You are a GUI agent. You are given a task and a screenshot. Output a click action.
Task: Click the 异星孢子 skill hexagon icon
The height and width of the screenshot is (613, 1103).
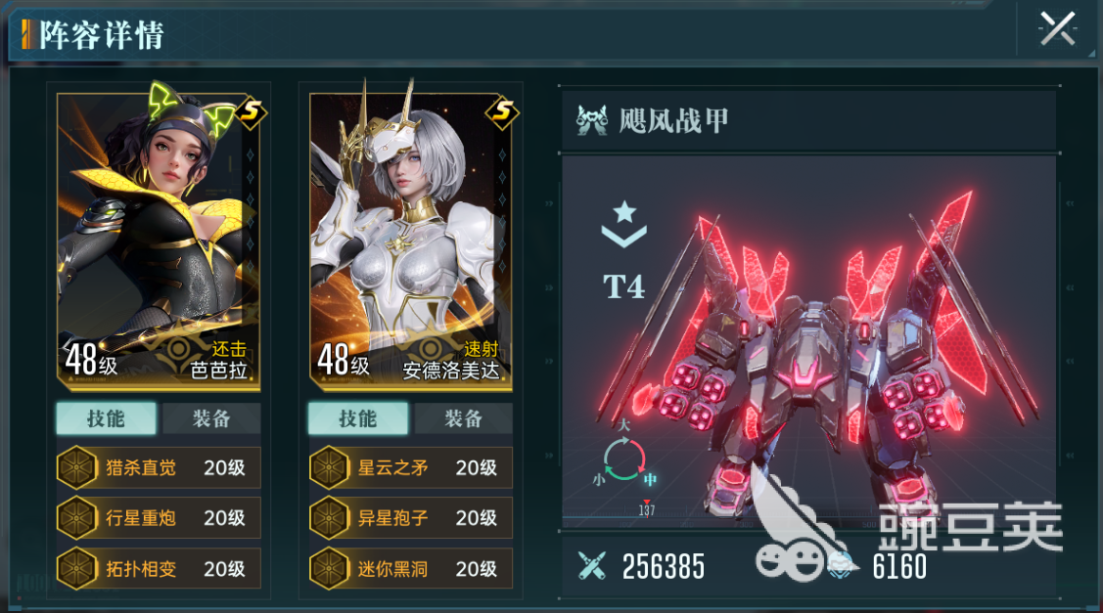click(329, 518)
